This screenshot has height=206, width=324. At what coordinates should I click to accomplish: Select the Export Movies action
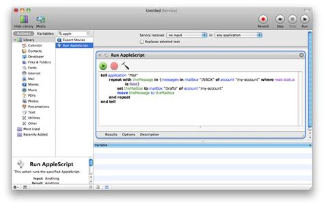pos(74,40)
